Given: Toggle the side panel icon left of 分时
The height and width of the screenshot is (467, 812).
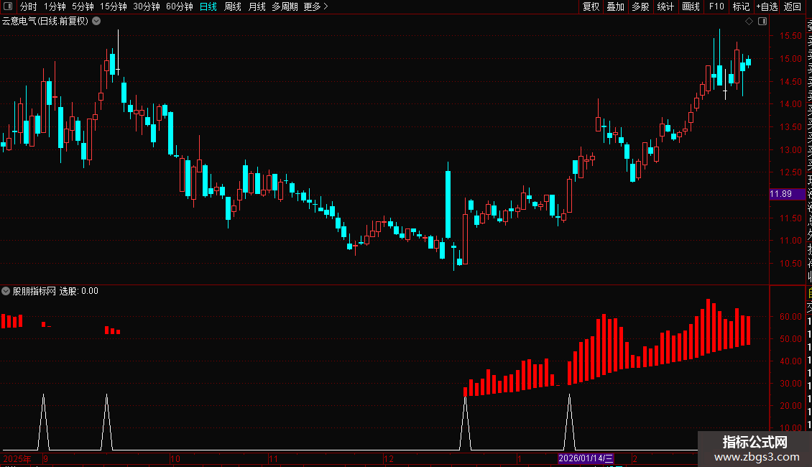Looking at the screenshot, I should click(x=8, y=6).
